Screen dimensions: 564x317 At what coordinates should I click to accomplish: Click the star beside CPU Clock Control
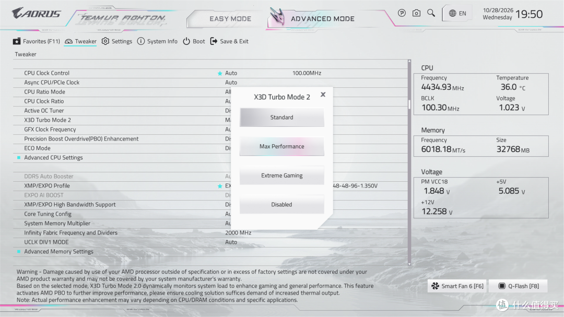tap(220, 73)
